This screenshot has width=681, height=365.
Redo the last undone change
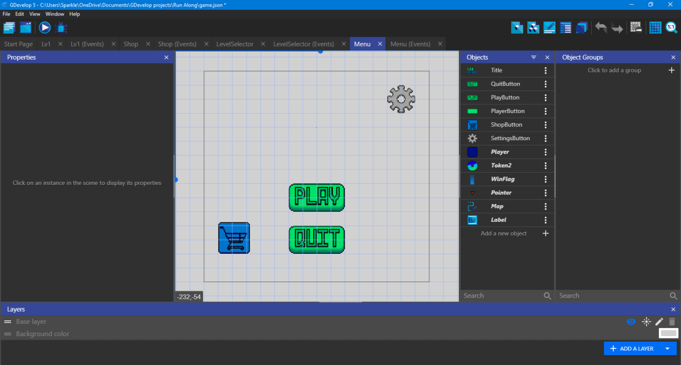pyautogui.click(x=617, y=28)
